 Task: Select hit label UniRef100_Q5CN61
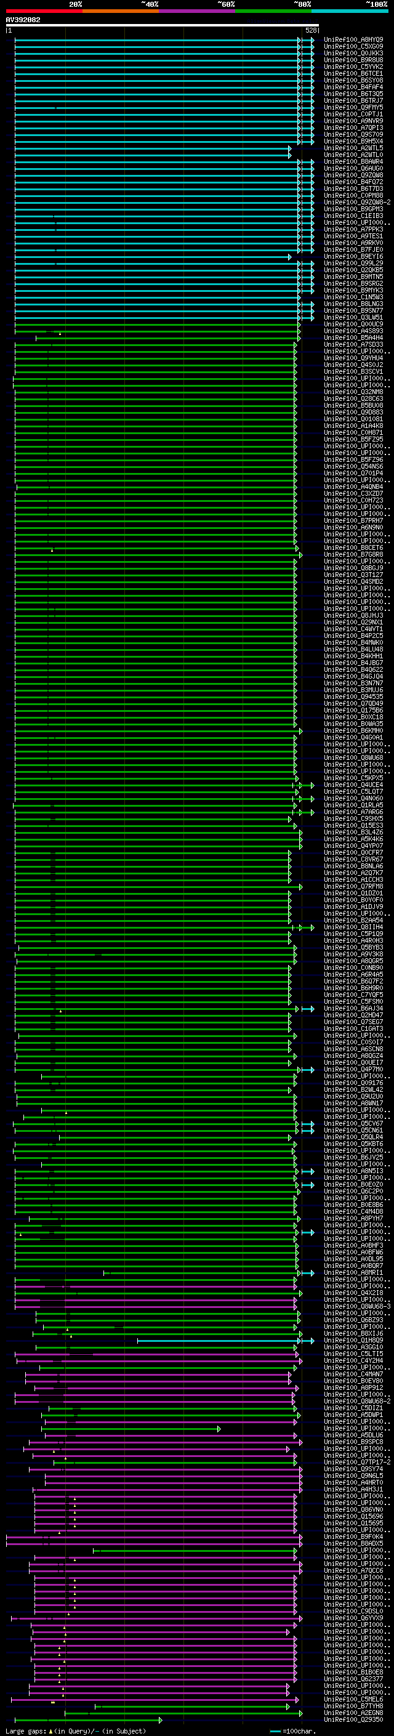(353, 1130)
